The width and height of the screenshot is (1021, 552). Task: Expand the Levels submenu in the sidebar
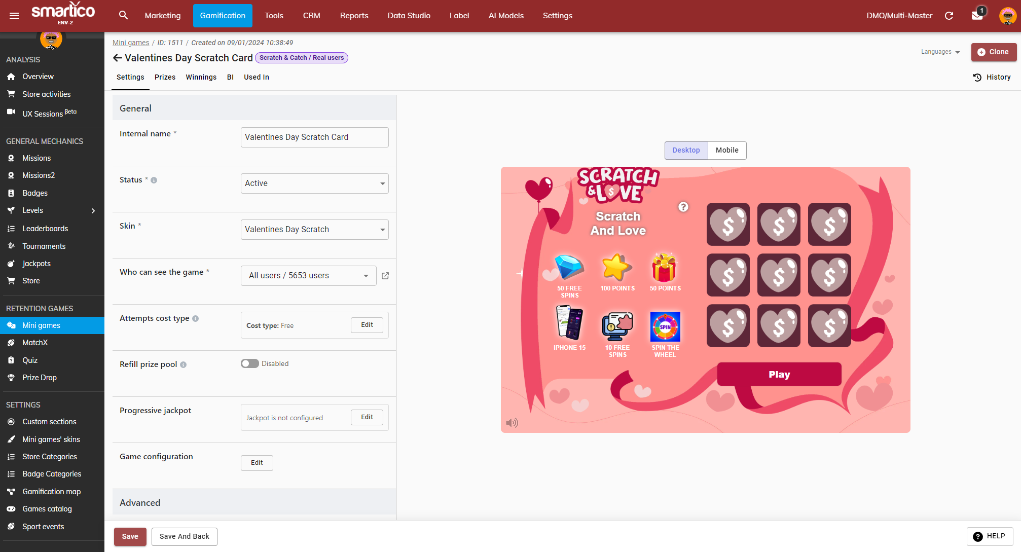point(93,211)
